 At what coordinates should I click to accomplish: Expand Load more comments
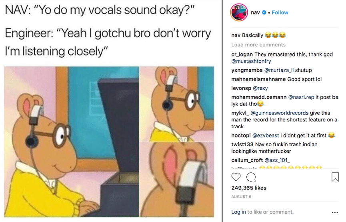(258, 44)
